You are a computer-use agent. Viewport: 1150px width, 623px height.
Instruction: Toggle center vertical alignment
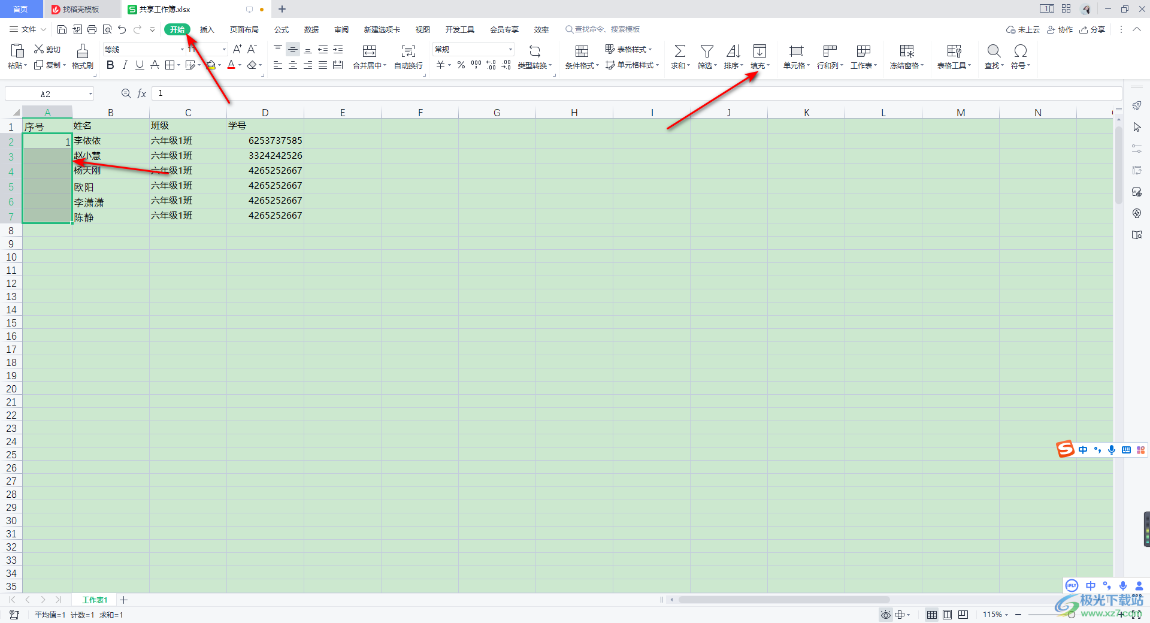293,49
